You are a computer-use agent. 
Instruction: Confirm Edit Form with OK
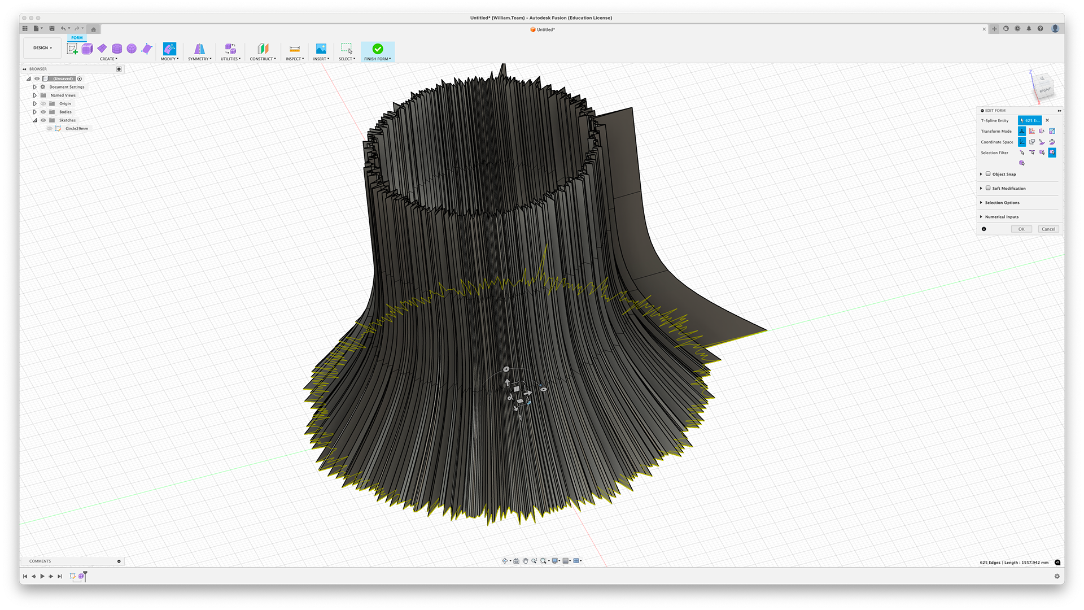click(1021, 229)
